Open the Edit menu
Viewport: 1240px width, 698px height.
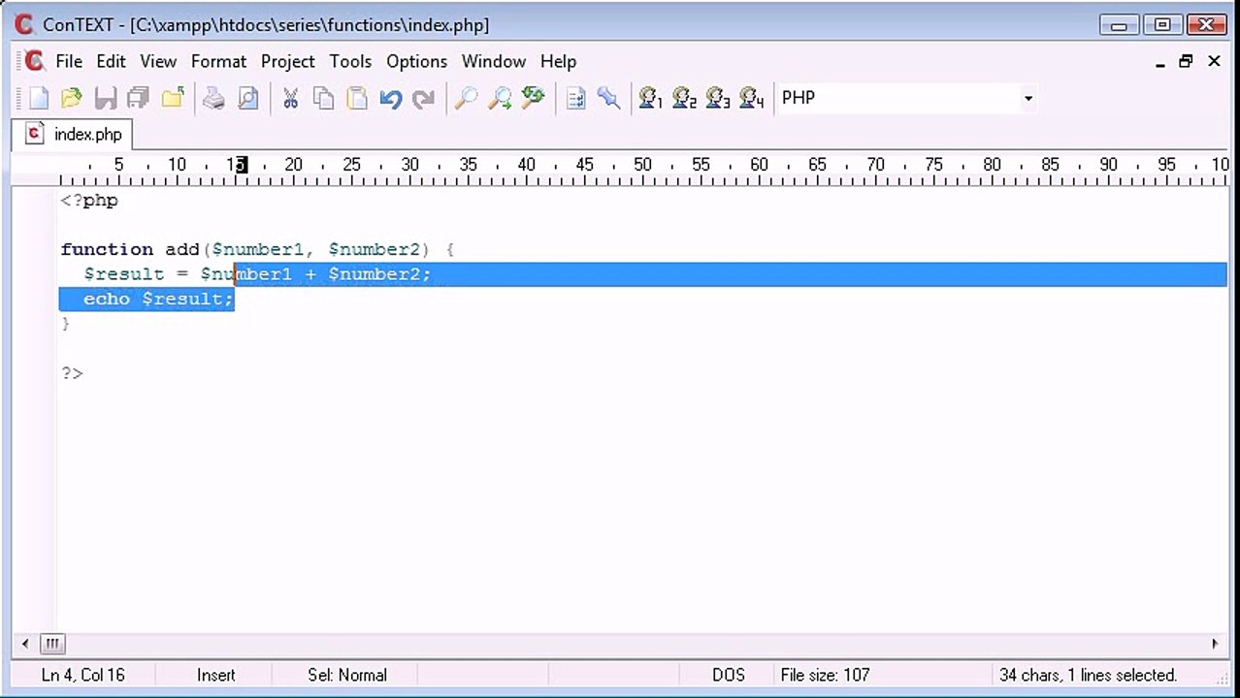click(x=111, y=61)
